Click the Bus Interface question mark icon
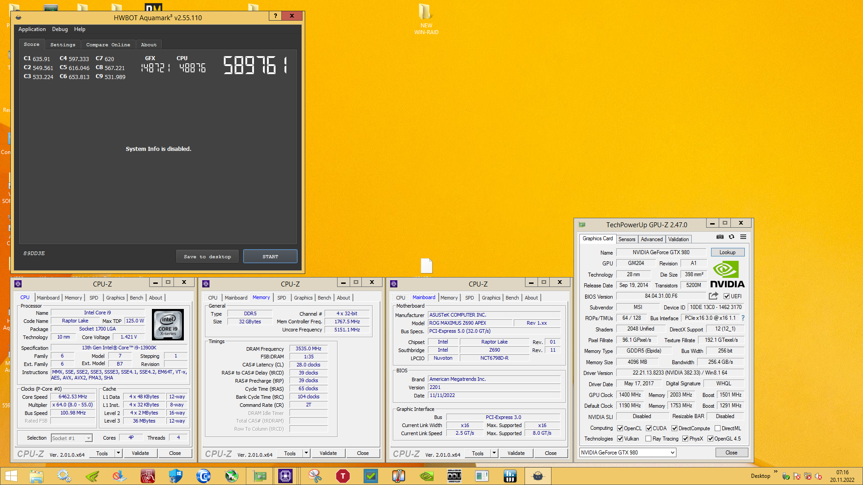Image resolution: width=863 pixels, height=485 pixels. [743, 318]
